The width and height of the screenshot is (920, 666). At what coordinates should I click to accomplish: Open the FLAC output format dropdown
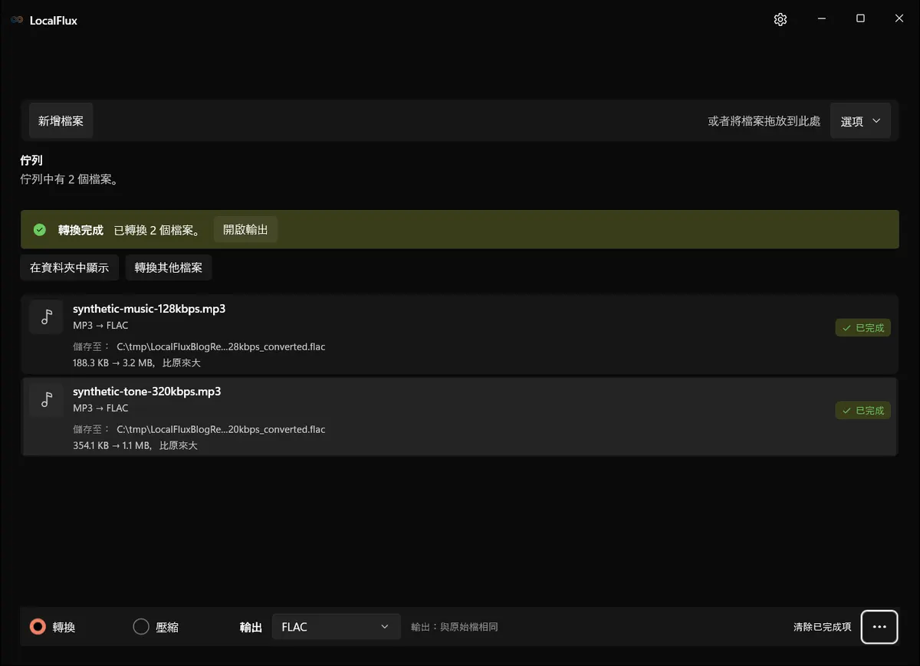pyautogui.click(x=337, y=627)
